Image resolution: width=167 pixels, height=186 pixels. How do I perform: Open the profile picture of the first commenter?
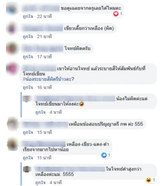point(12,9)
